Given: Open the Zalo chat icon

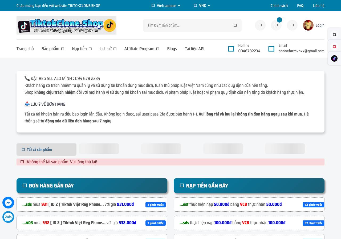Looking at the screenshot, I should coord(8,217).
